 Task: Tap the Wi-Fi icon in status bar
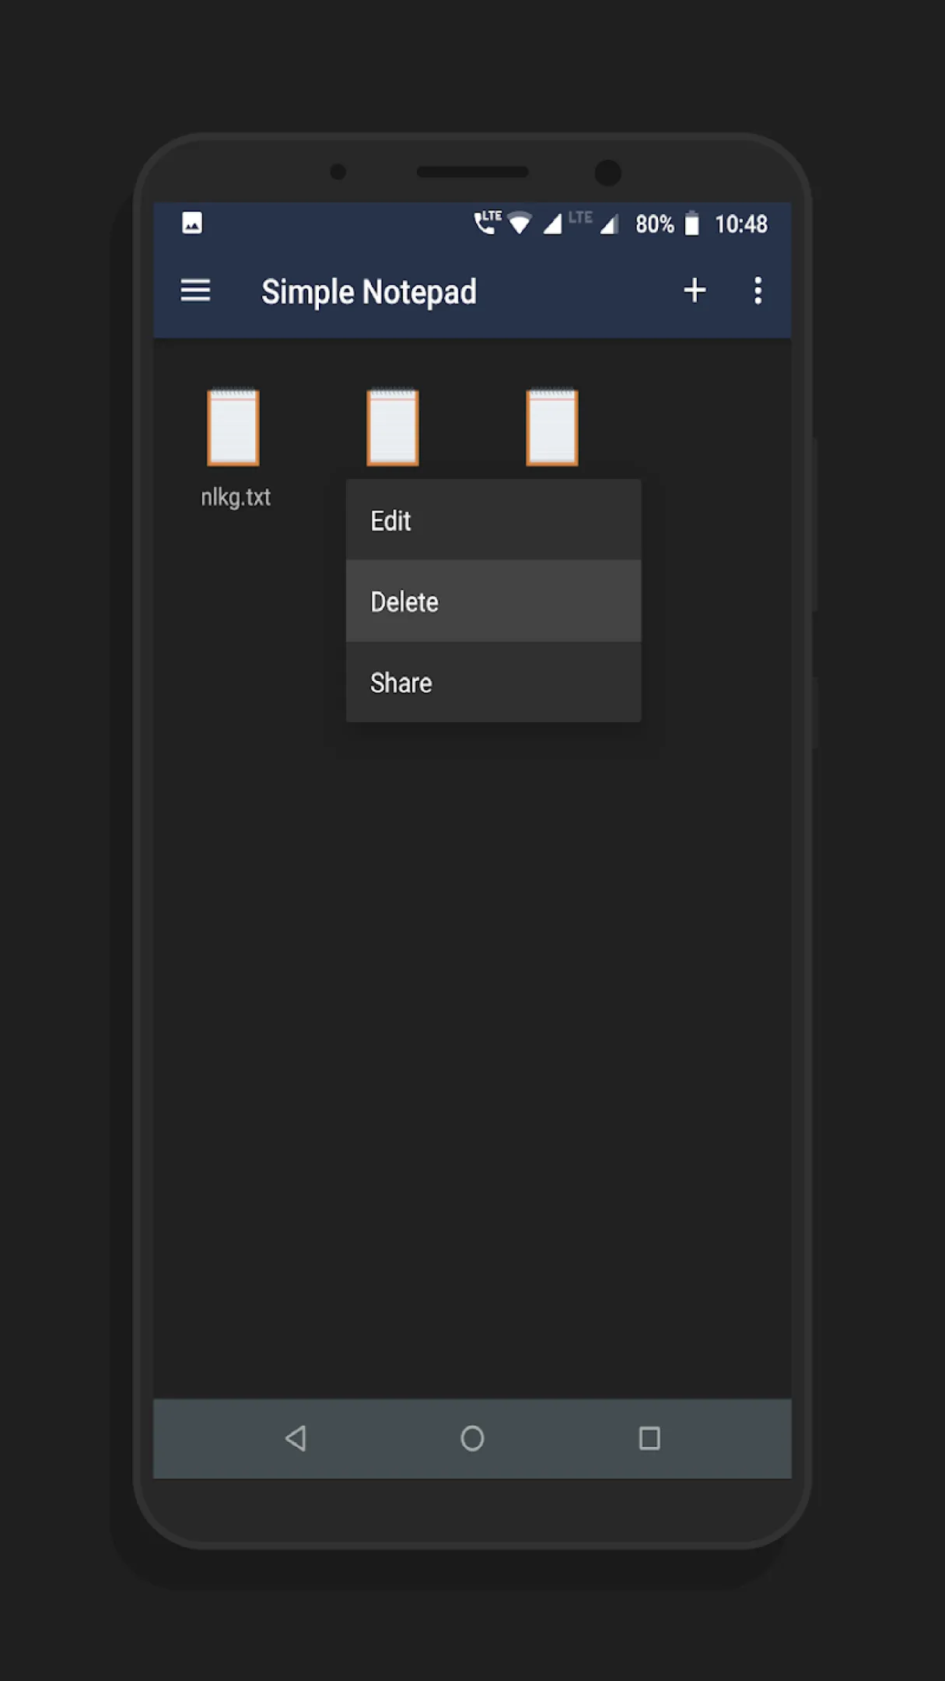point(520,224)
